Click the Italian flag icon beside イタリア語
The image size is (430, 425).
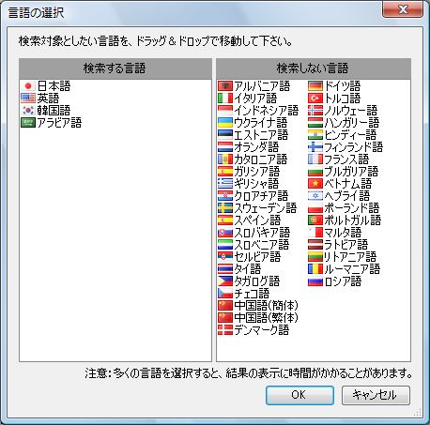point(225,99)
